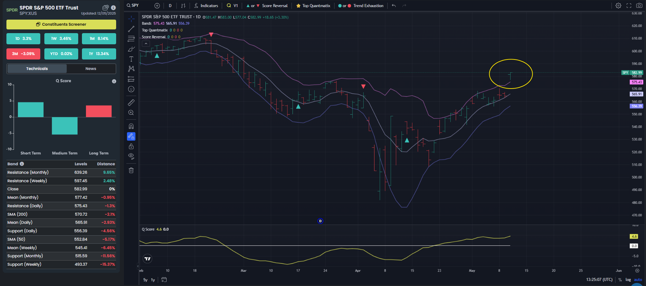
Task: Open the emoji icons tool
Action: pyautogui.click(x=131, y=89)
